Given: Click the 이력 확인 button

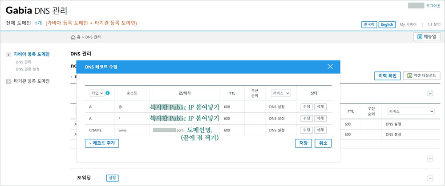Looking at the screenshot, I should pyautogui.click(x=388, y=75).
